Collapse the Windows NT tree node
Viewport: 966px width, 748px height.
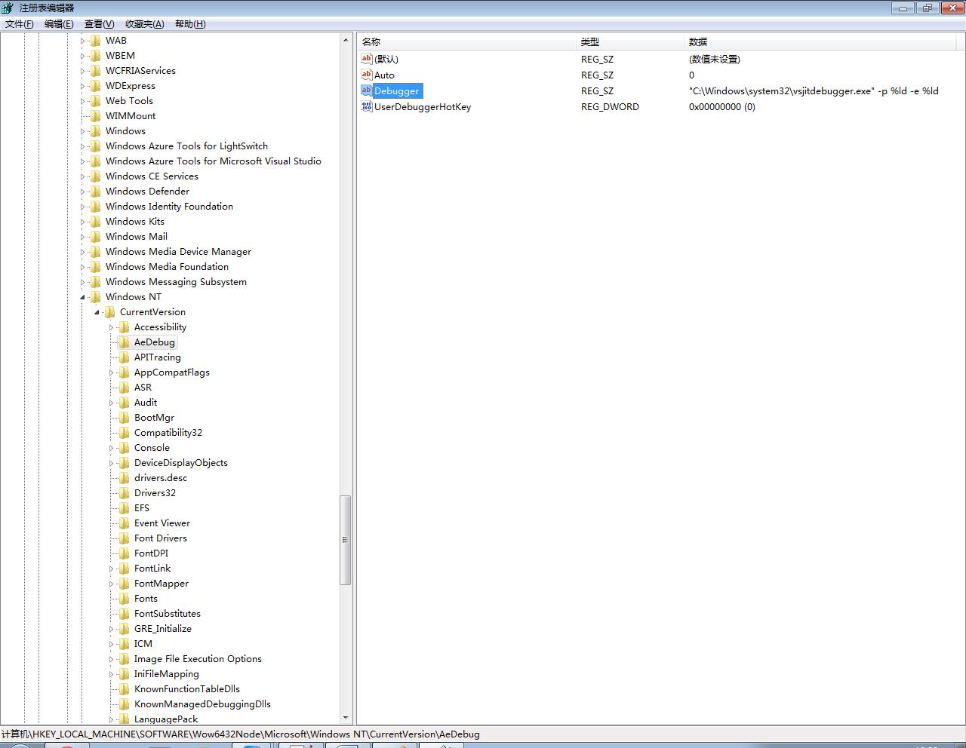coord(83,297)
